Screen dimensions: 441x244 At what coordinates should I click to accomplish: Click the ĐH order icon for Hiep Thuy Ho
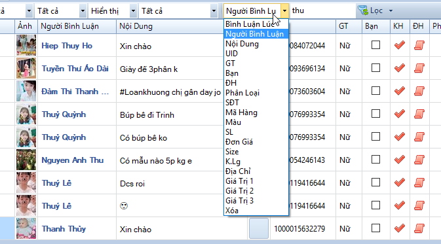(x=419, y=45)
